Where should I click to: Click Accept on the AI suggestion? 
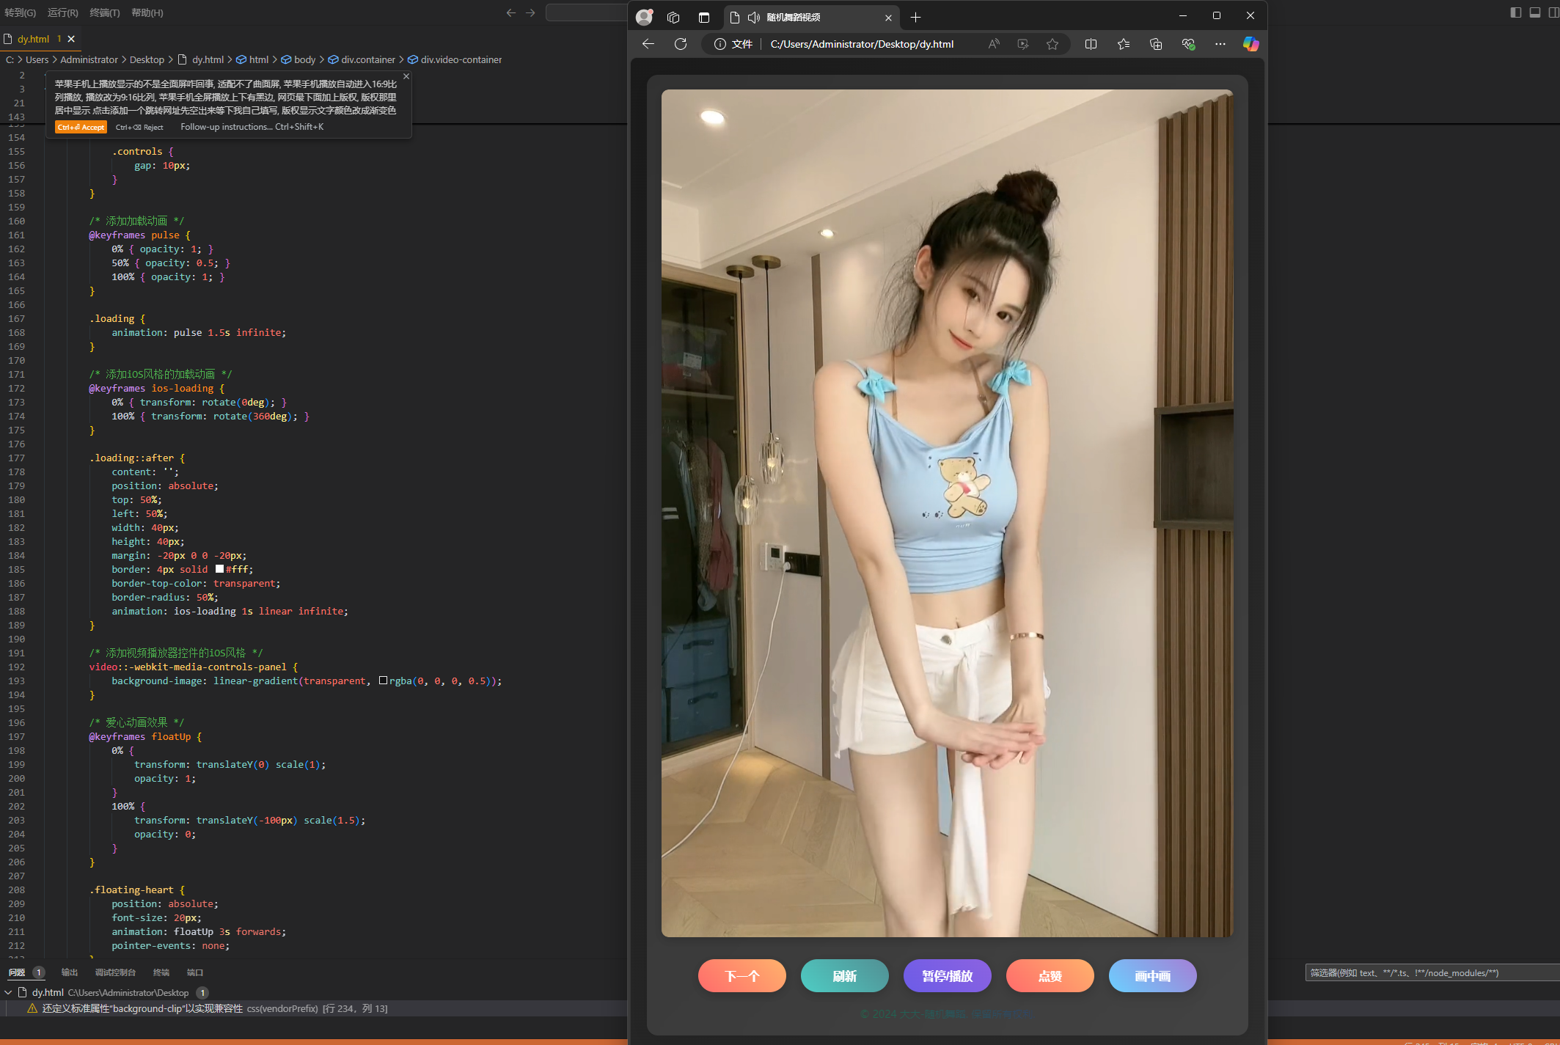pos(81,127)
